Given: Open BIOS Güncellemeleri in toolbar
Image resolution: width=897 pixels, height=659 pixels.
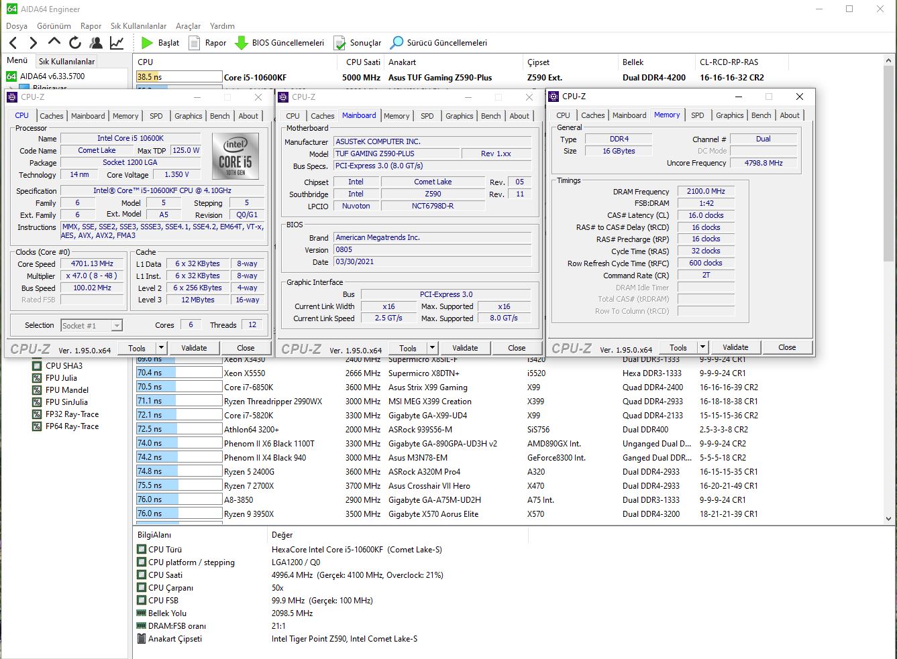Looking at the screenshot, I should (279, 43).
